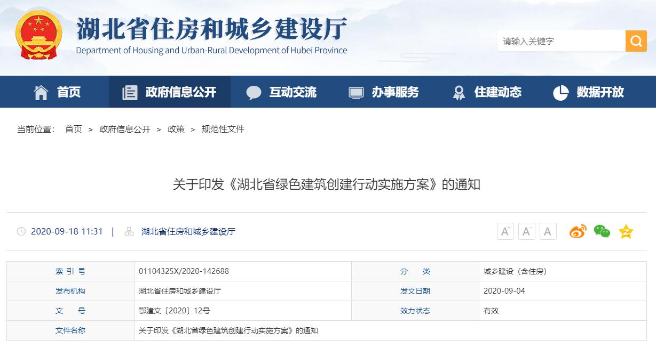Click the 文件名称 label cell
656x356 pixels.
[70, 330]
